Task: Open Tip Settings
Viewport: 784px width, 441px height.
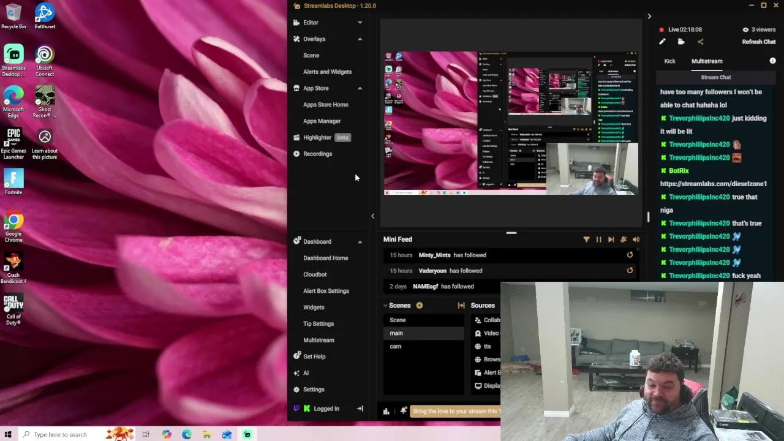Action: 318,323
